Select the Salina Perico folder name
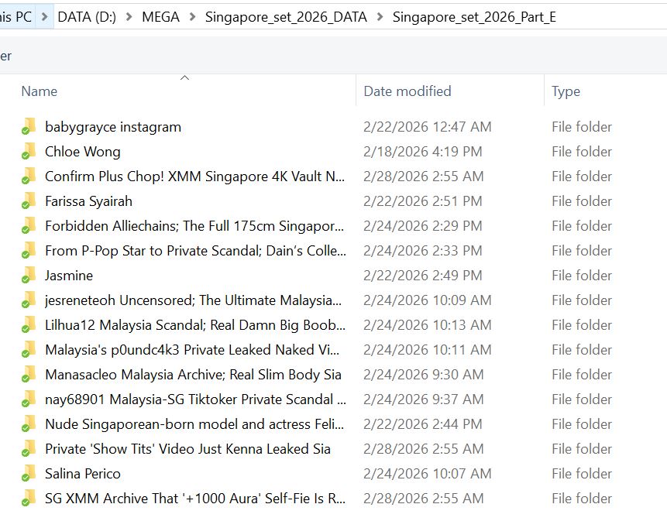Image resolution: width=667 pixels, height=528 pixels. [83, 473]
